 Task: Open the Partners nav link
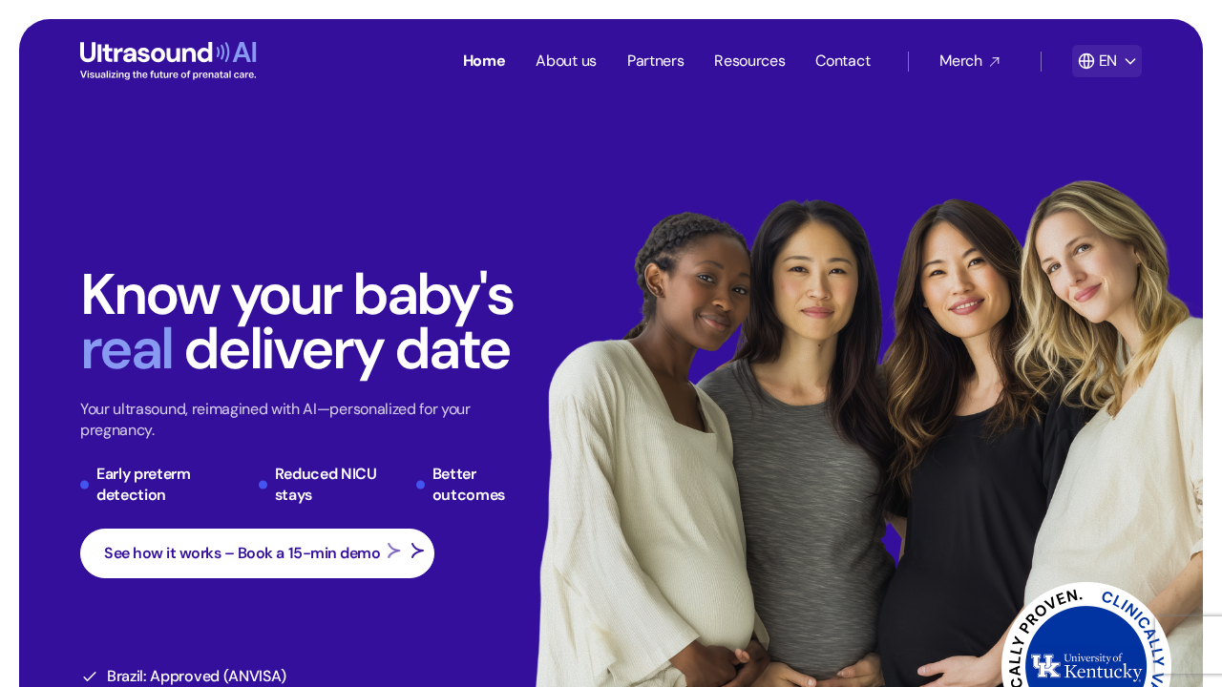point(655,61)
